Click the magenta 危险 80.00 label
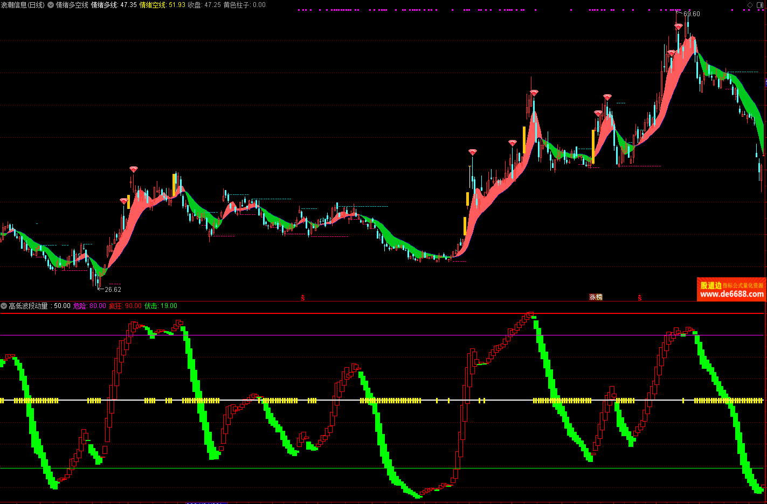The width and height of the screenshot is (767, 504). coord(89,306)
